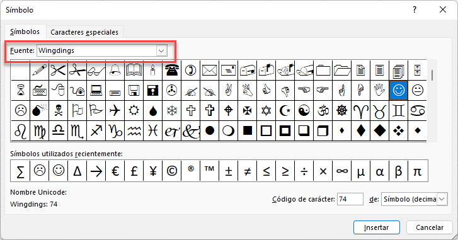Pick the computer mouse symbol
The height and width of the screenshot is (240, 458).
pyautogui.click(x=59, y=91)
